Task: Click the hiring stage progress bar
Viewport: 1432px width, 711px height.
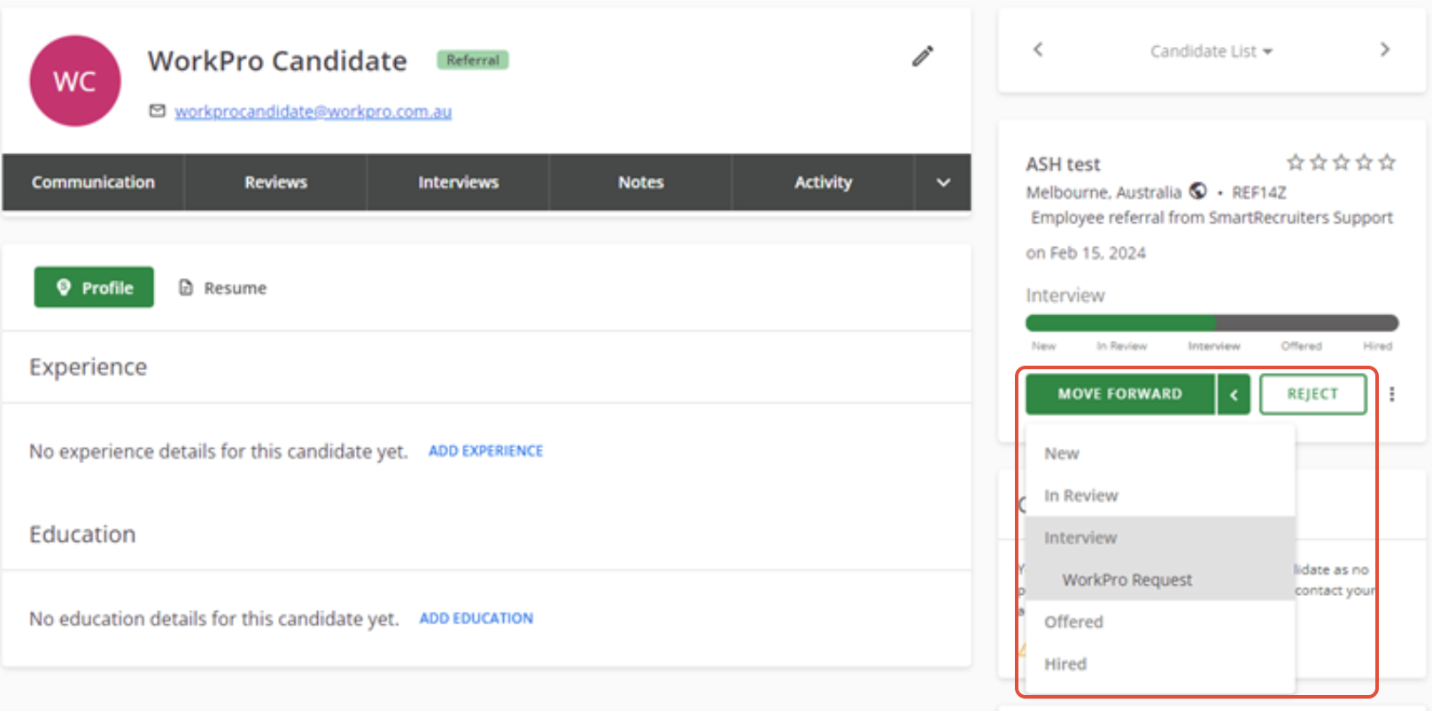Action: point(1211,322)
